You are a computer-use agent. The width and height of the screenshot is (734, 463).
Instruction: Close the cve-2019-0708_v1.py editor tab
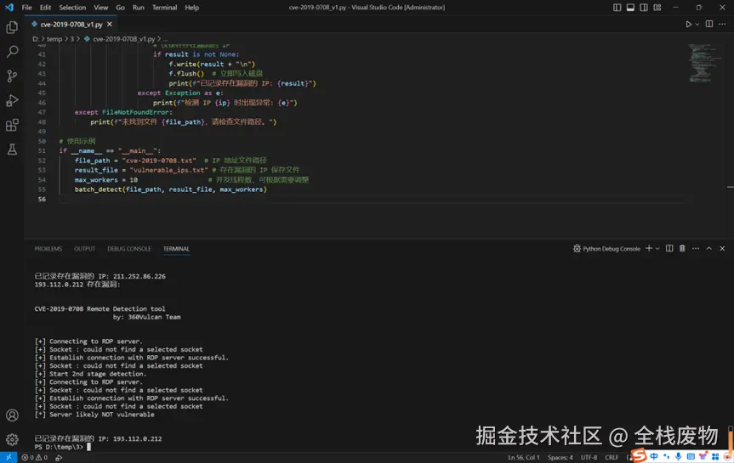[110, 25]
